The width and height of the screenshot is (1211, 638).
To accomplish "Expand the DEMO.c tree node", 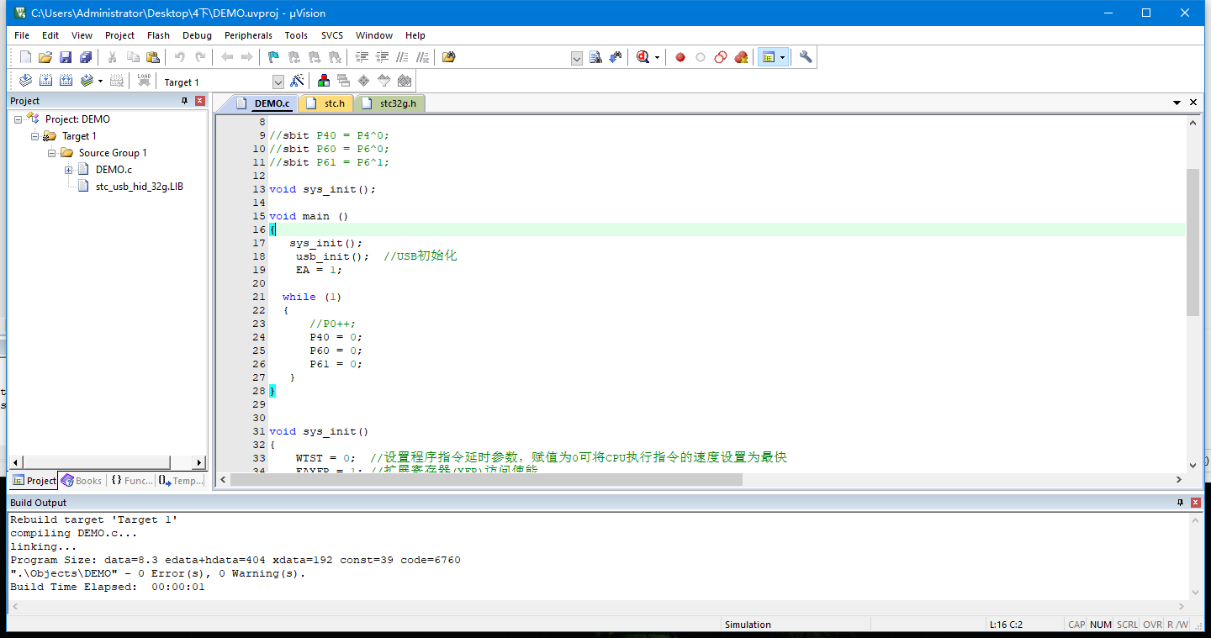I will (x=69, y=170).
